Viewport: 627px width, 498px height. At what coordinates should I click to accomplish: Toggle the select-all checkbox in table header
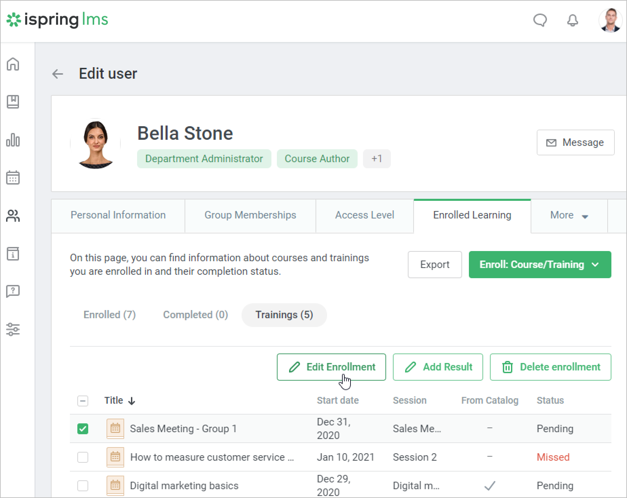(x=83, y=401)
